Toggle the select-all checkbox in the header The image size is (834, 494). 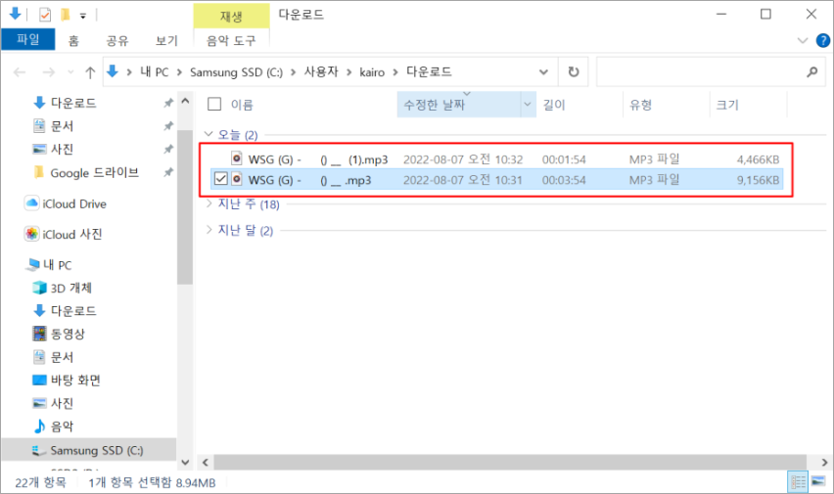(x=214, y=105)
